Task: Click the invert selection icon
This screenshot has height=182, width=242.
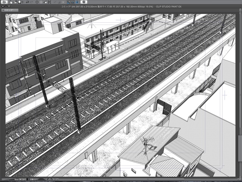Action: pyautogui.click(x=59, y=2)
